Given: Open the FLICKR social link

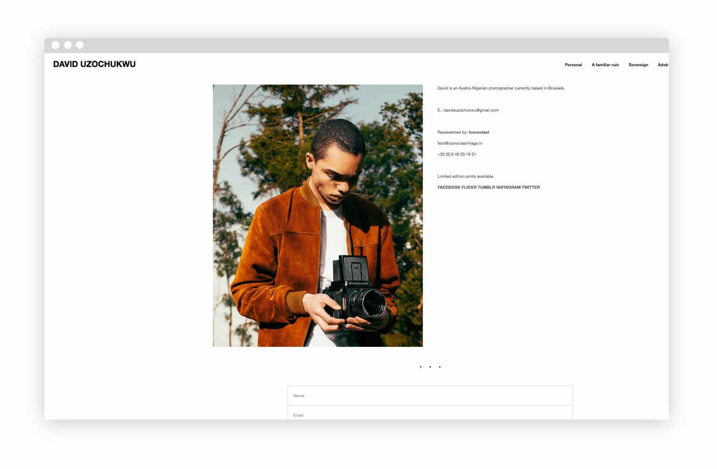Looking at the screenshot, I should [x=469, y=188].
